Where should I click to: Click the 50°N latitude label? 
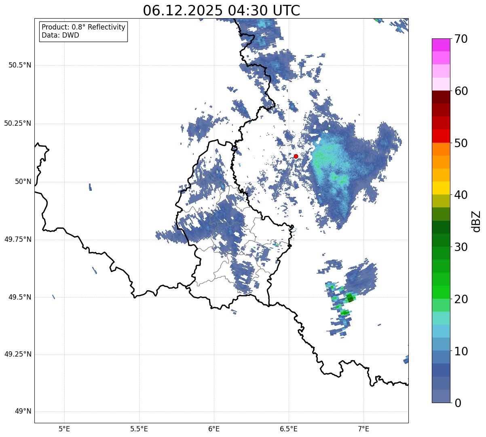point(23,182)
